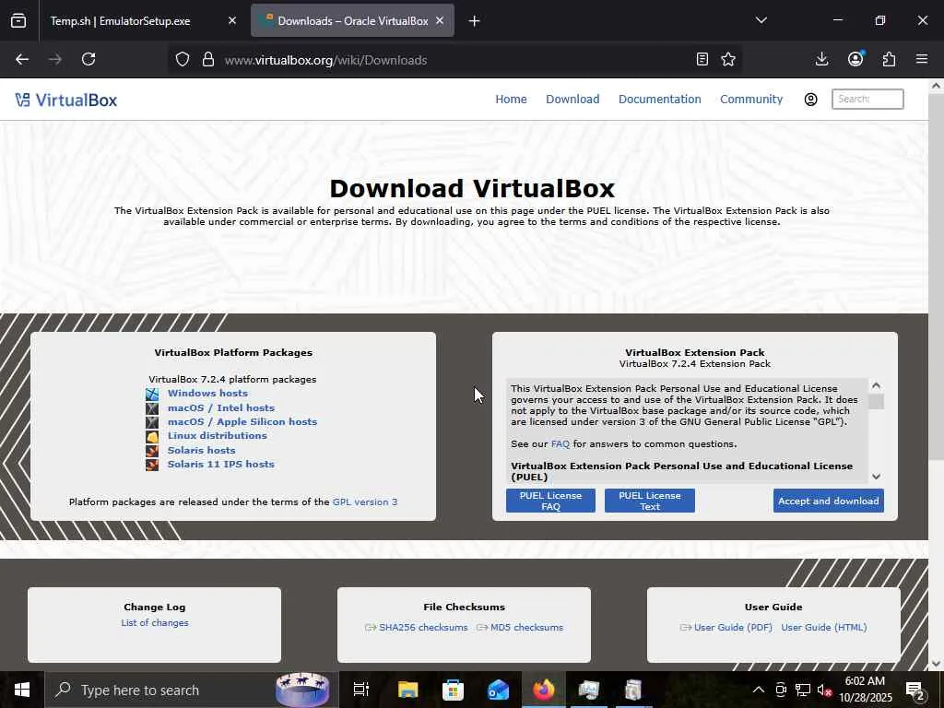
Task: Open Task View on the taskbar
Action: pyautogui.click(x=361, y=690)
